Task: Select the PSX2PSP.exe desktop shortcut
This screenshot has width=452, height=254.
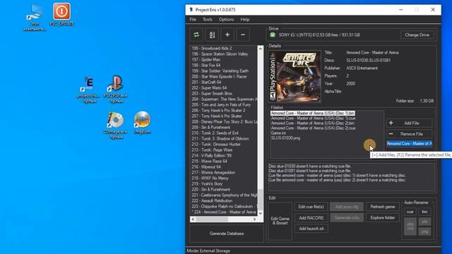Action: pyautogui.click(x=116, y=90)
